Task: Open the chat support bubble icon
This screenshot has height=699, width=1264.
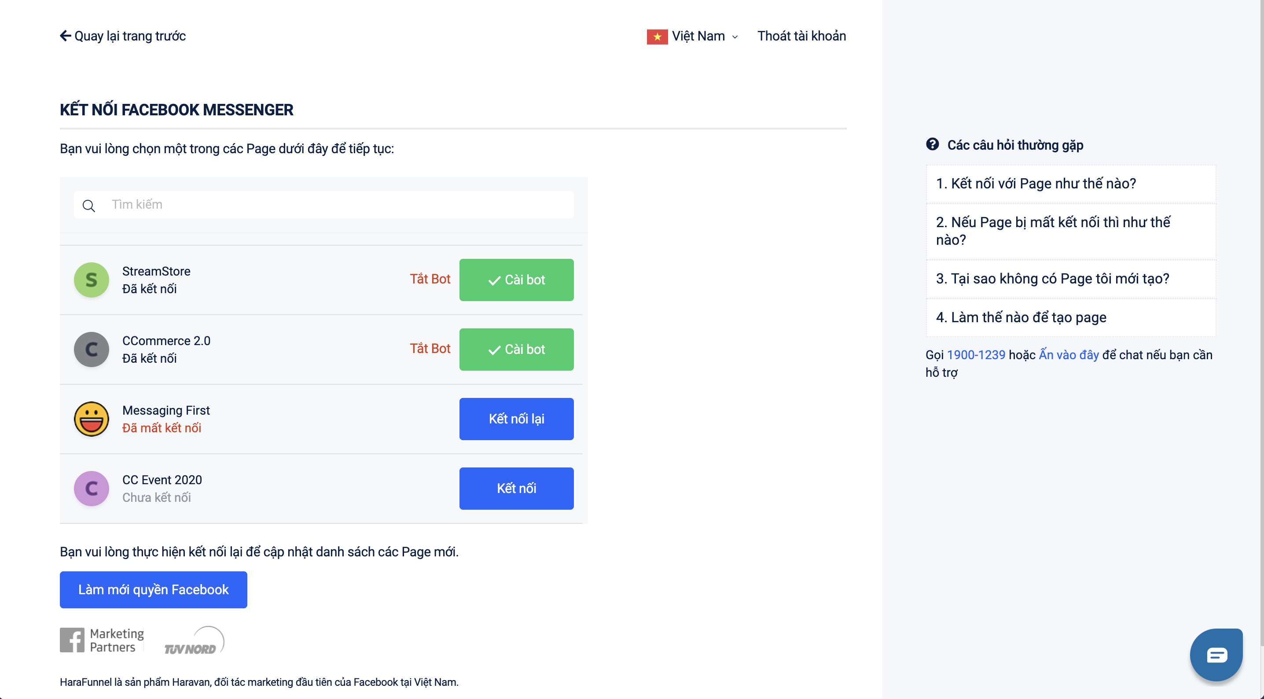Action: [x=1216, y=655]
